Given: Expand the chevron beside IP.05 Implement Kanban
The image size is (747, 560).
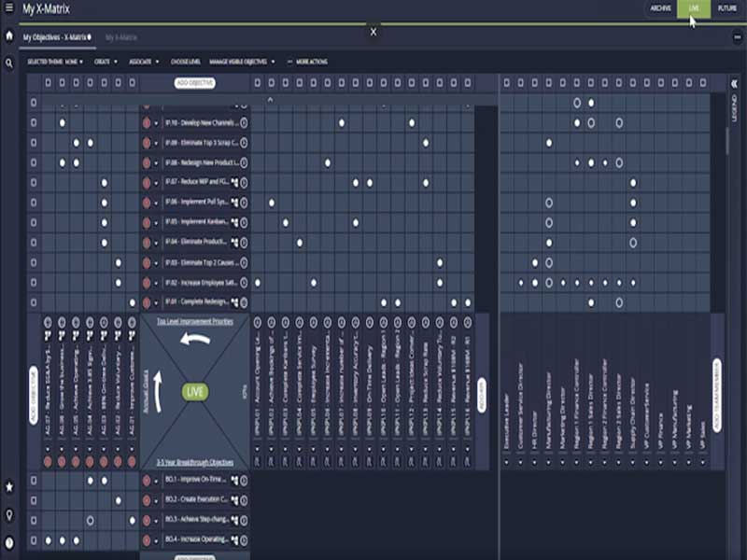Looking at the screenshot, I should click(155, 222).
